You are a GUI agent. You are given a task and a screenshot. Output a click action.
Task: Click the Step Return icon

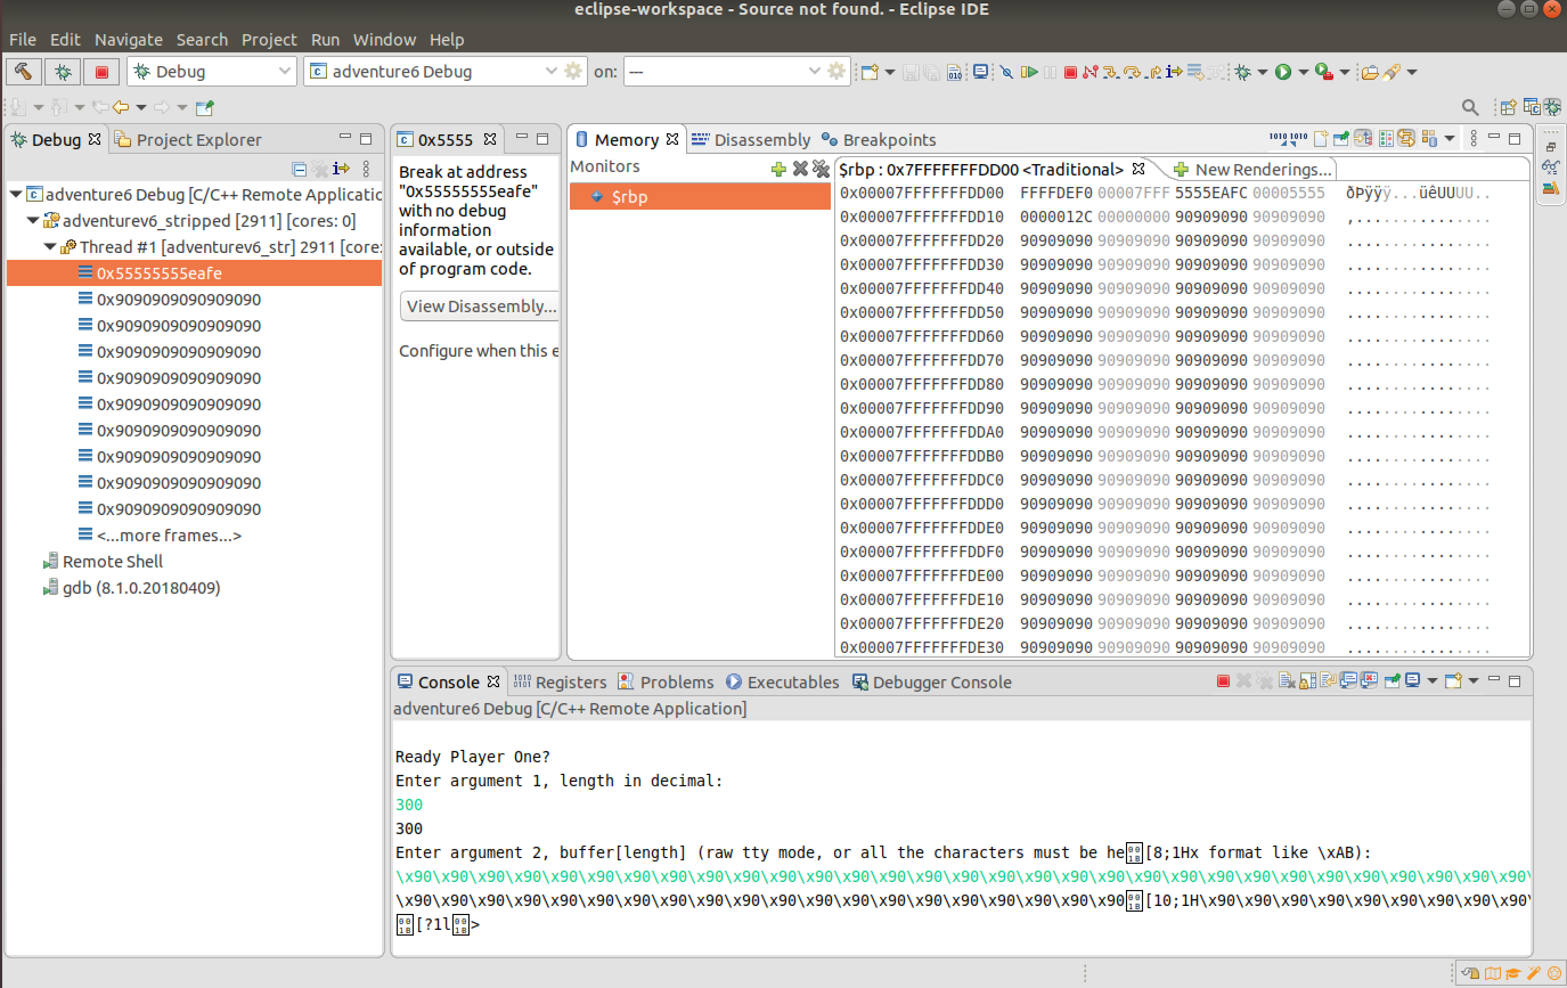point(1154,72)
